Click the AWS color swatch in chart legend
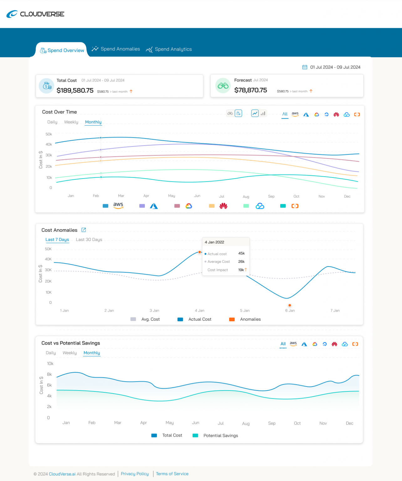This screenshot has width=402, height=481. coord(105,206)
